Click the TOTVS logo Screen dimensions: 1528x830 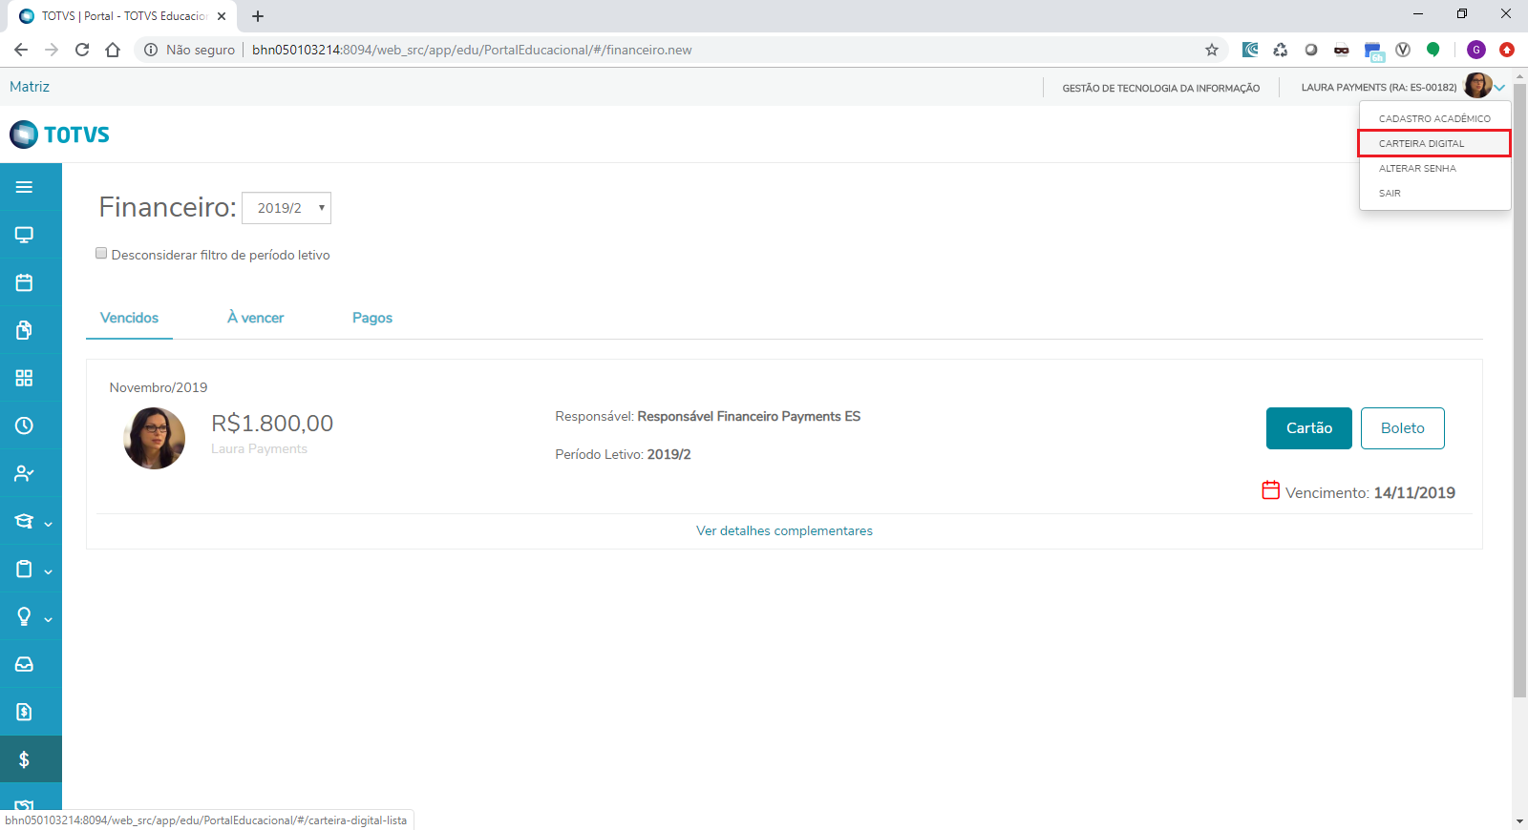click(x=60, y=135)
